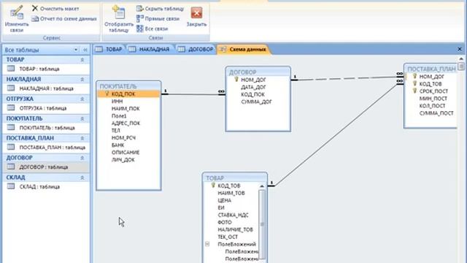Show Прямые связи
The height and width of the screenshot is (263, 467).
coord(158,18)
